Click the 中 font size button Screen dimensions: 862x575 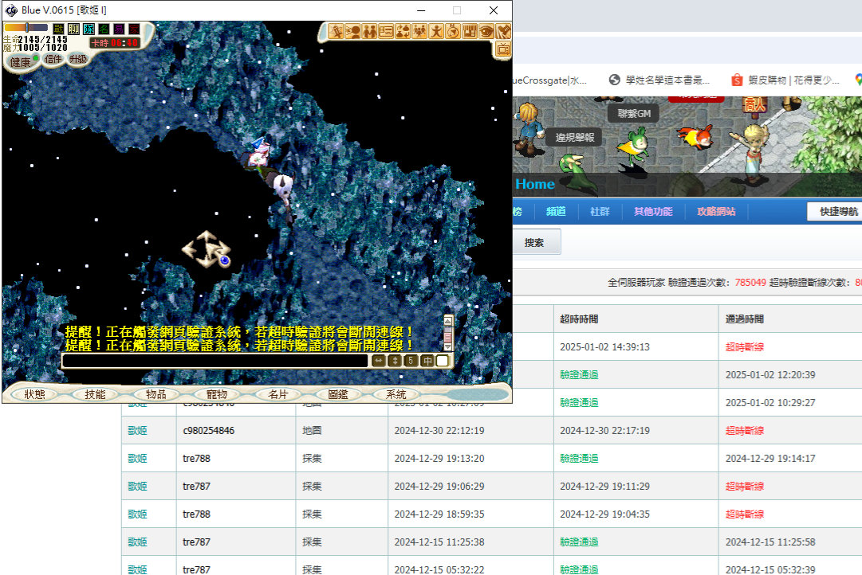click(x=427, y=361)
